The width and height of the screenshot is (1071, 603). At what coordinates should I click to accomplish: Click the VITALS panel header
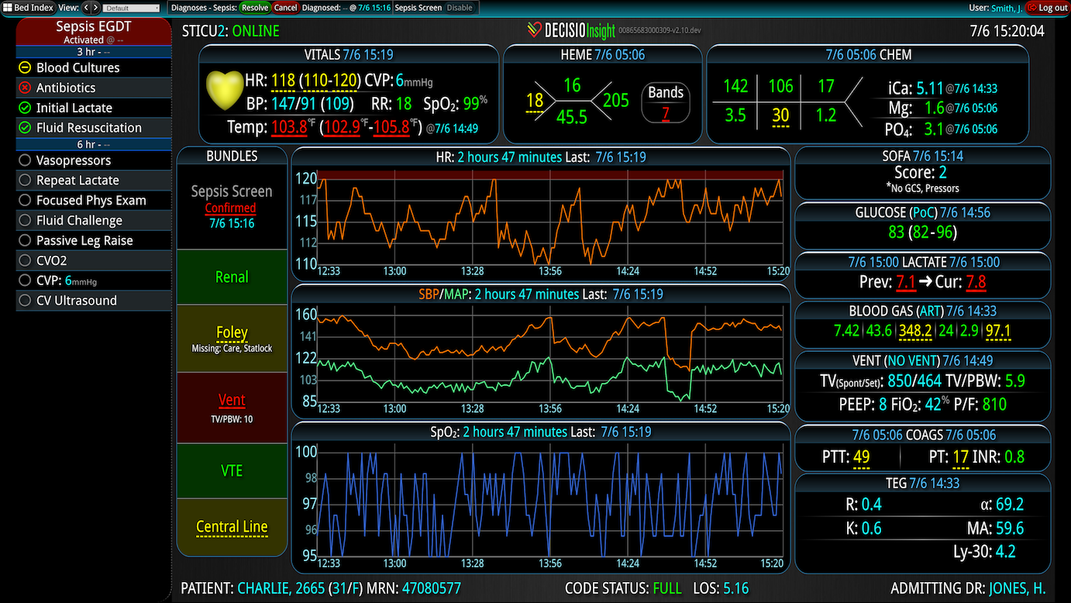pos(348,54)
